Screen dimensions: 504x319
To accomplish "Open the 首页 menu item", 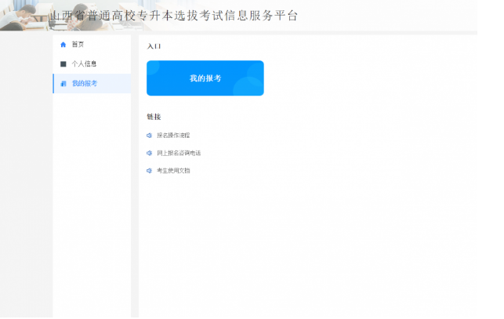I will 78,45.
